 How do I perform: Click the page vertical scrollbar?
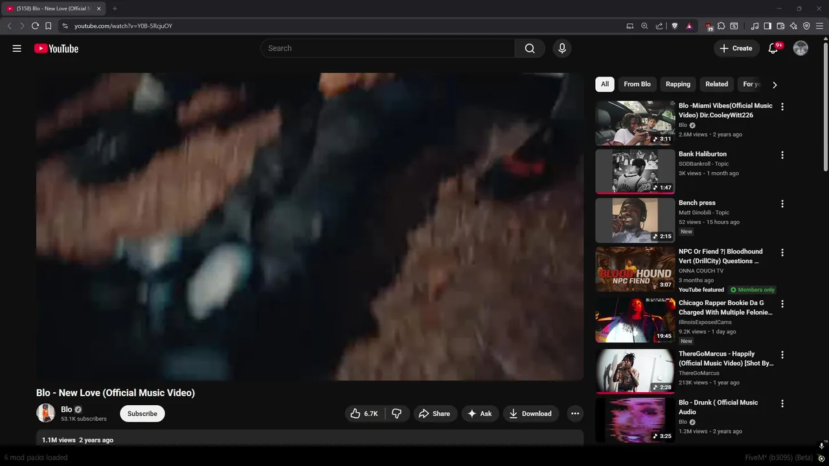coord(826,107)
